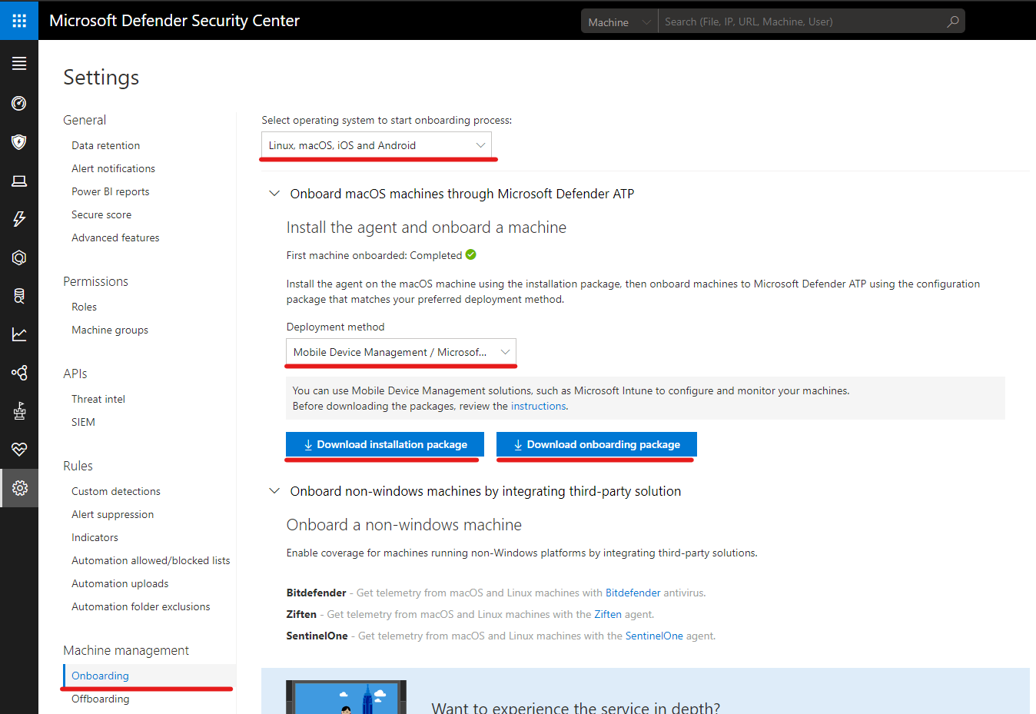Click the search input field
The image size is (1036, 714).
coord(802,22)
